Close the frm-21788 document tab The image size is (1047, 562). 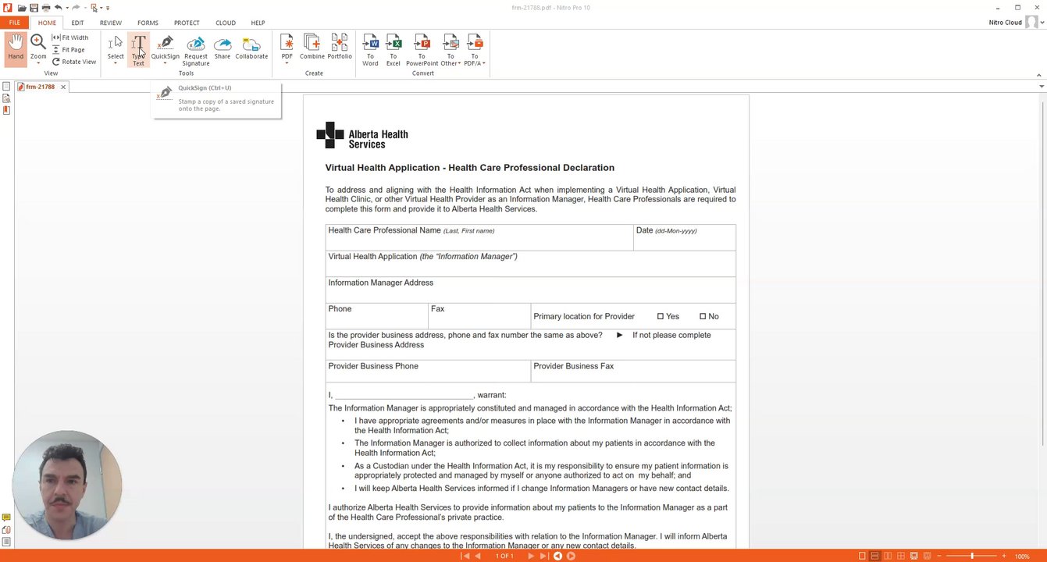coord(63,87)
